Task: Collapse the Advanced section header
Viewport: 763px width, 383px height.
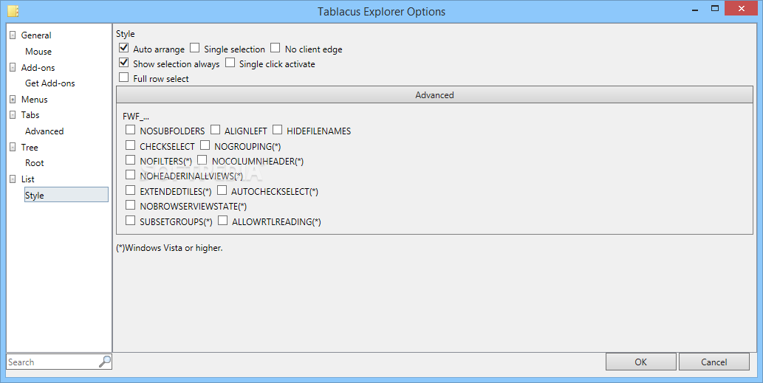Action: [x=434, y=94]
